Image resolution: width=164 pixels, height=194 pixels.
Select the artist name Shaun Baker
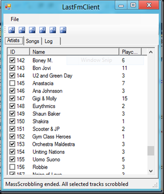tap(46, 114)
